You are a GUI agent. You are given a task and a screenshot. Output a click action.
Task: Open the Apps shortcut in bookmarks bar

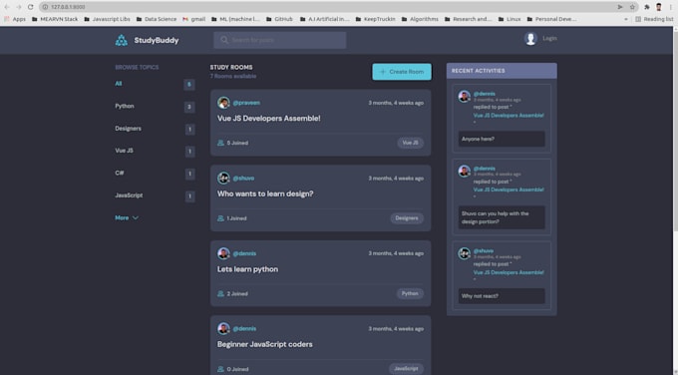tap(15, 19)
